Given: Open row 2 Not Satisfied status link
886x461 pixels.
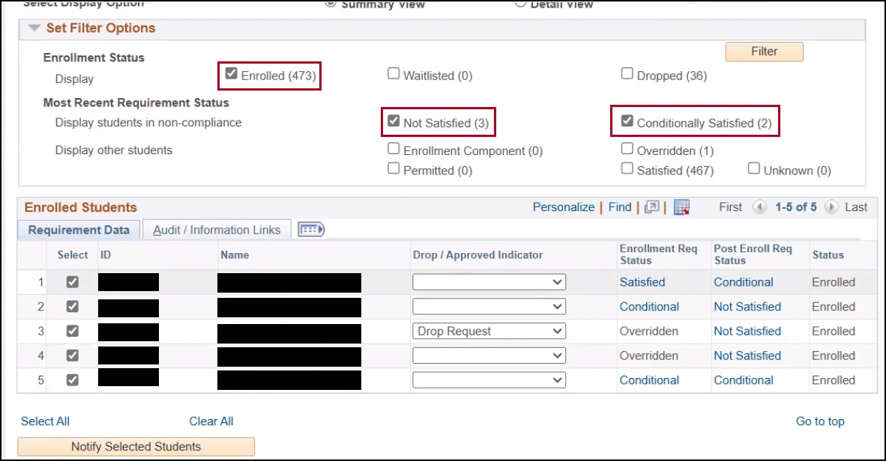Looking at the screenshot, I should (x=747, y=306).
